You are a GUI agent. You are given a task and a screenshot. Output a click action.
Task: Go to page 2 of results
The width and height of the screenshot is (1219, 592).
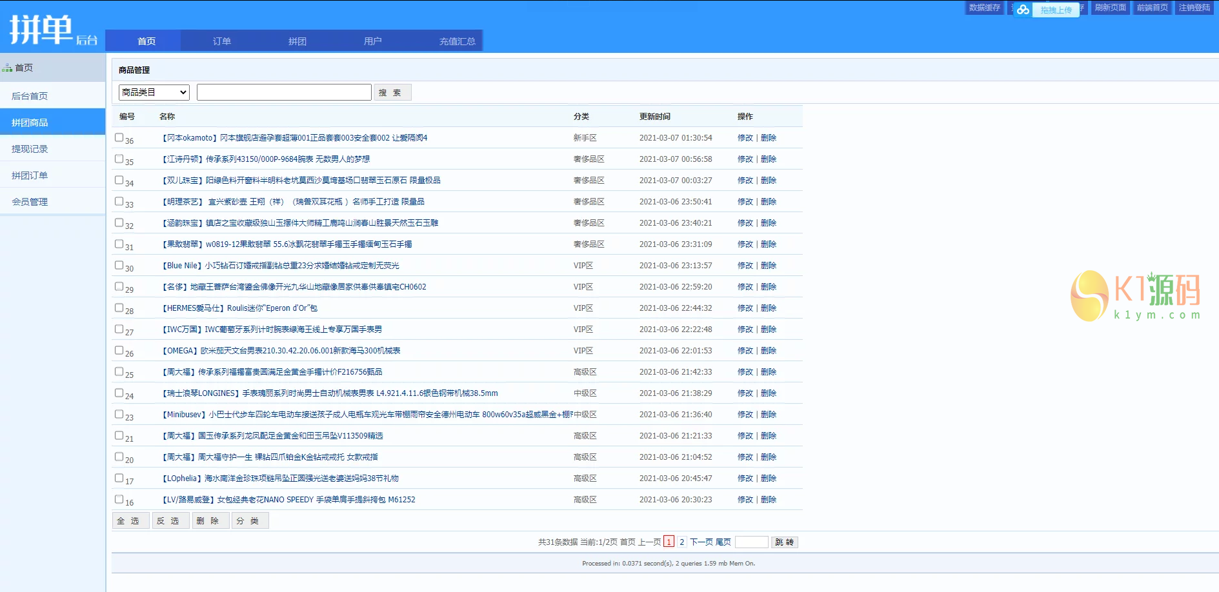coord(681,542)
